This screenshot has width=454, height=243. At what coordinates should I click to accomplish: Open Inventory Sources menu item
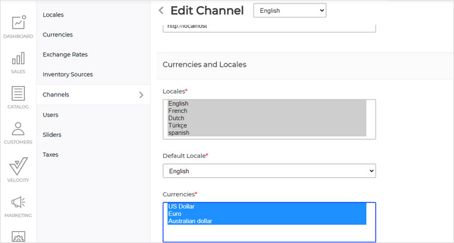coord(68,75)
